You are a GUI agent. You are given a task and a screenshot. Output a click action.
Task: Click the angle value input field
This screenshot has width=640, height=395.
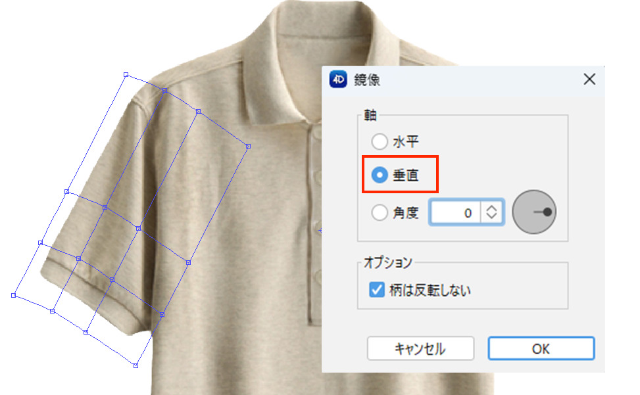click(x=456, y=212)
